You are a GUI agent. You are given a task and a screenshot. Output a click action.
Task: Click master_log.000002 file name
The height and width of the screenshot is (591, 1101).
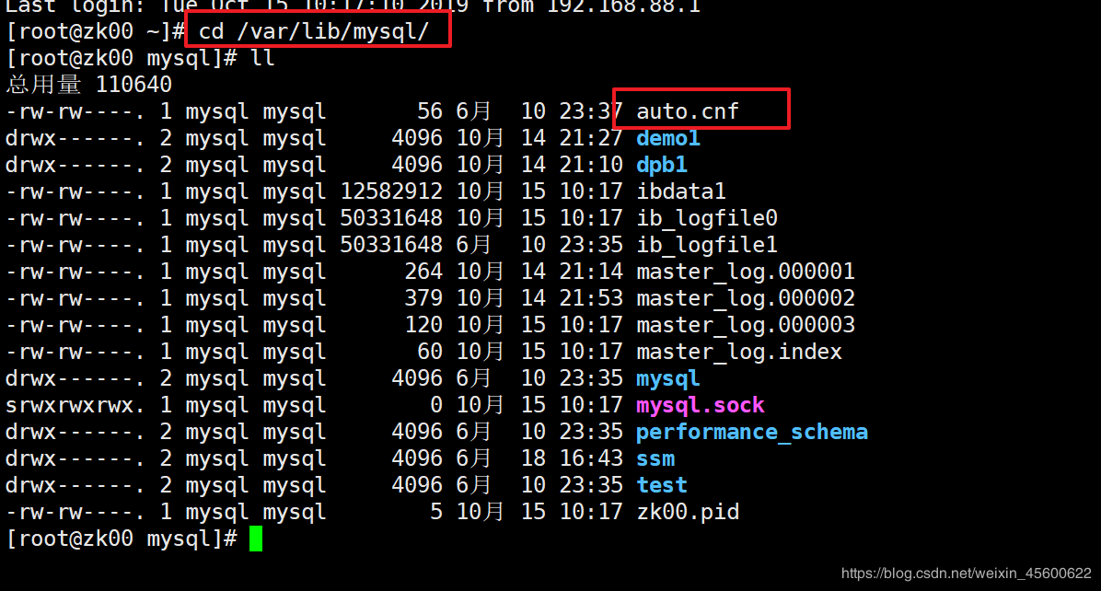pyautogui.click(x=745, y=297)
